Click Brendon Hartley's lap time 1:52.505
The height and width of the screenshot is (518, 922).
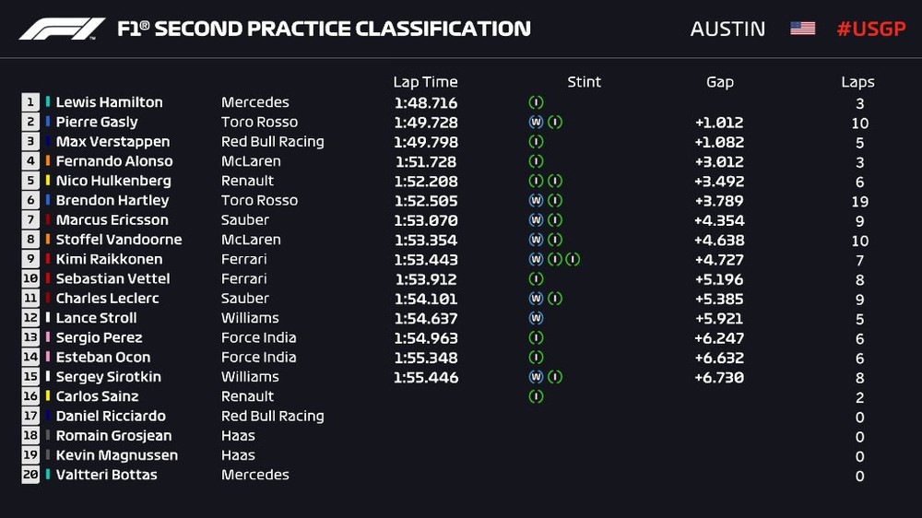(x=425, y=200)
